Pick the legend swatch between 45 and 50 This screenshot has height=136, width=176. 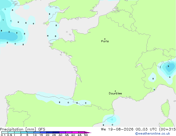[x=82, y=132]
